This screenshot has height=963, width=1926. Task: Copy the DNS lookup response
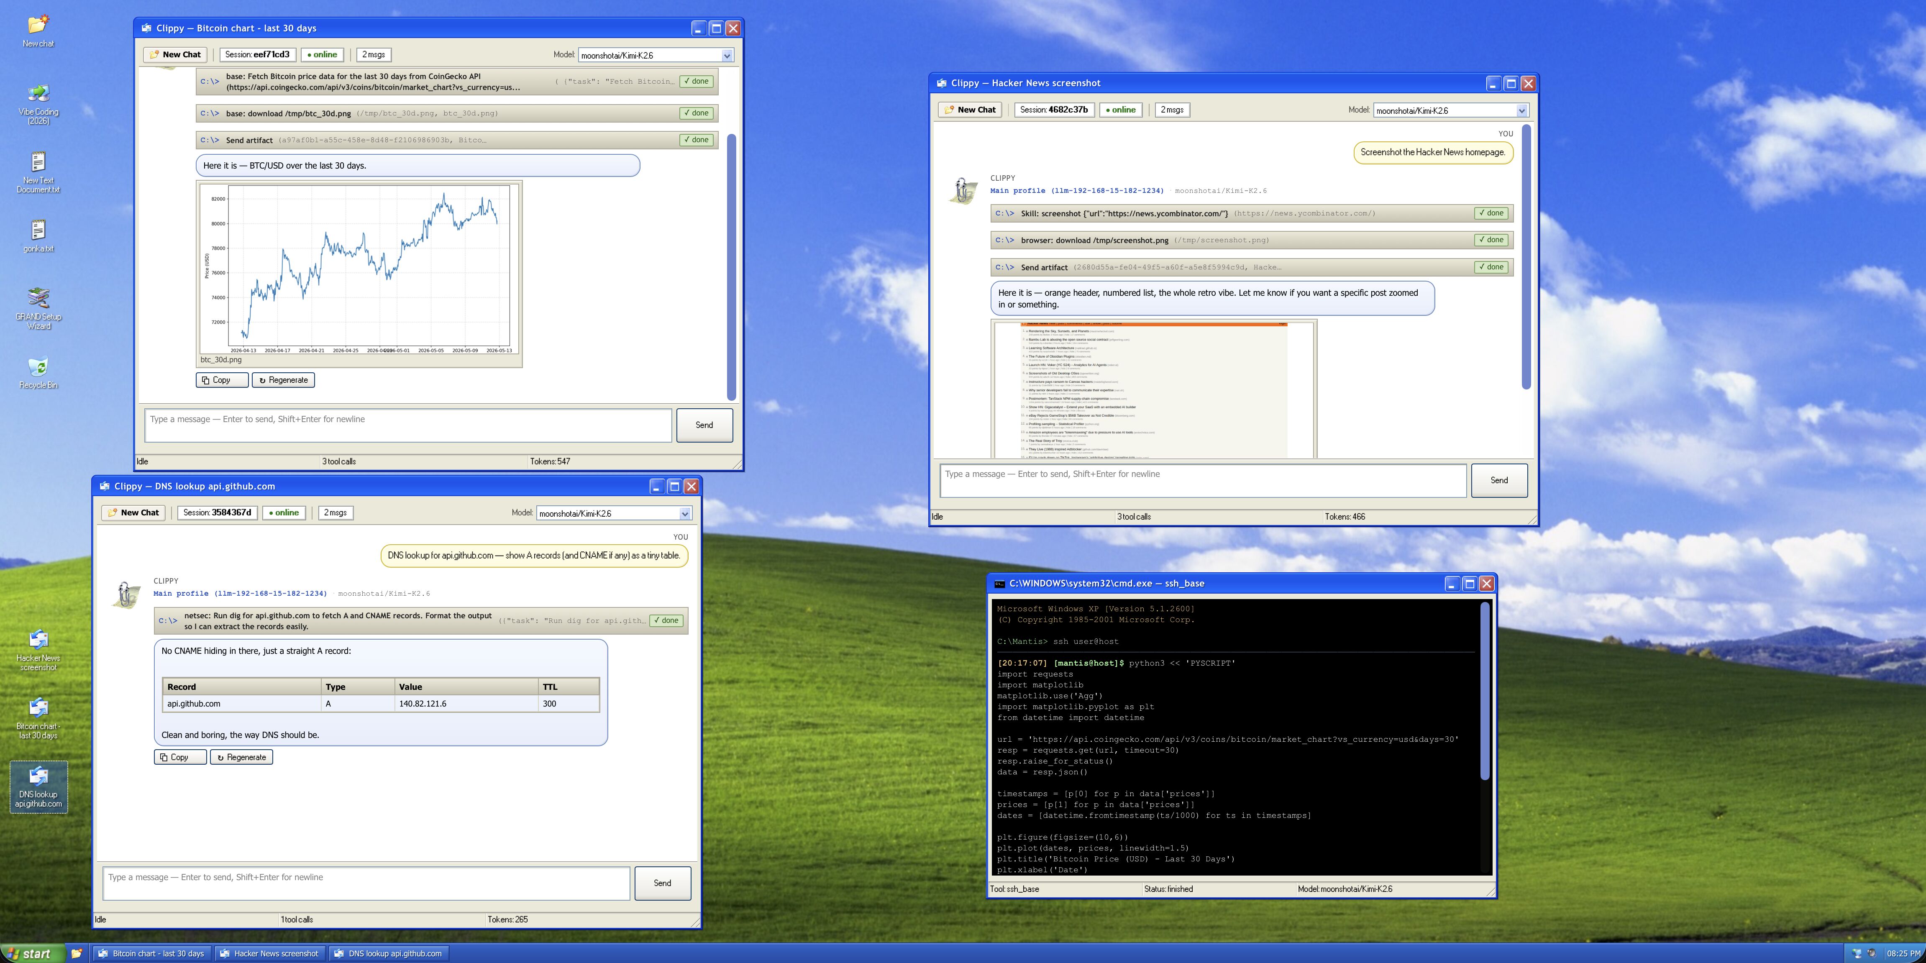[x=179, y=758]
